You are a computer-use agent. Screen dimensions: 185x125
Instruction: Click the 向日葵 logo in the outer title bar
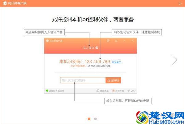5,3
